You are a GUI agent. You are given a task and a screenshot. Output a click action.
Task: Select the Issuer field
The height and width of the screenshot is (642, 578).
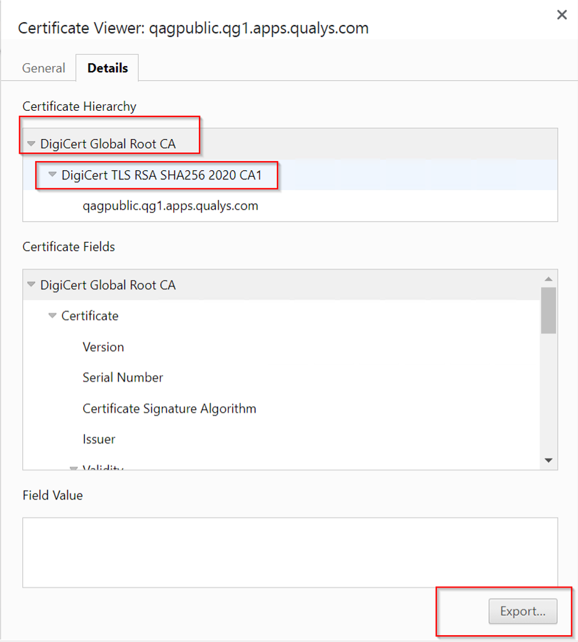99,439
